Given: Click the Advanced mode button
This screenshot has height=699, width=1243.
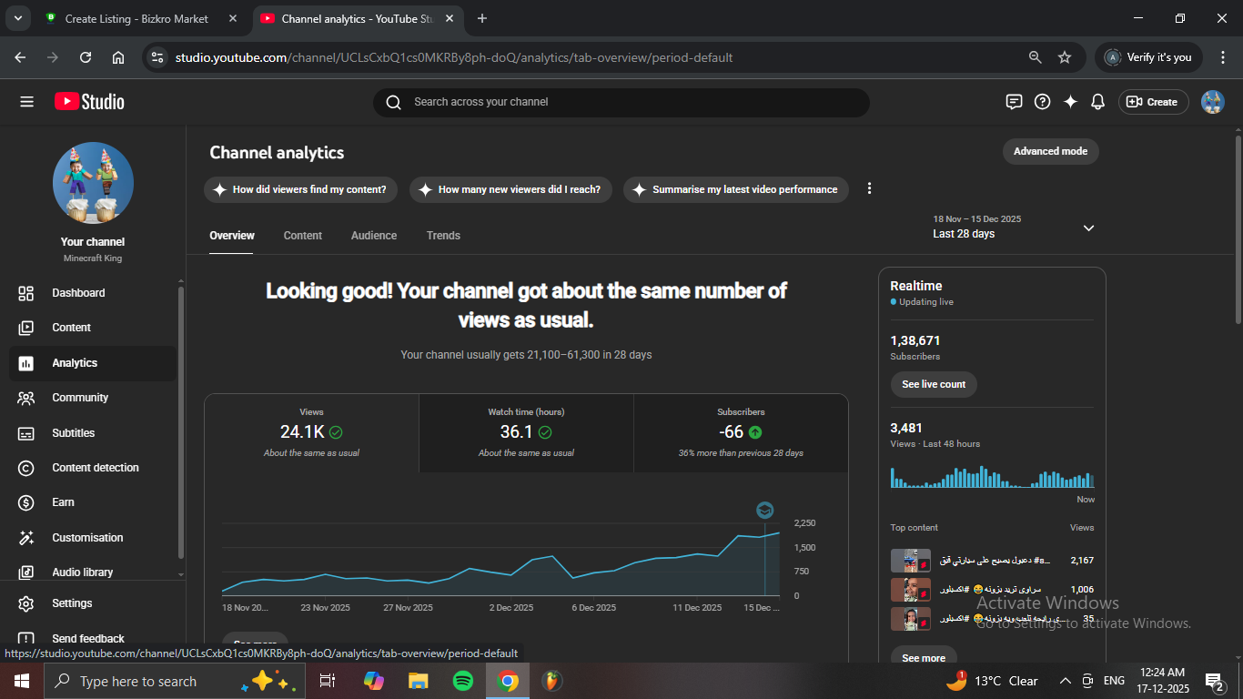Looking at the screenshot, I should pos(1050,151).
